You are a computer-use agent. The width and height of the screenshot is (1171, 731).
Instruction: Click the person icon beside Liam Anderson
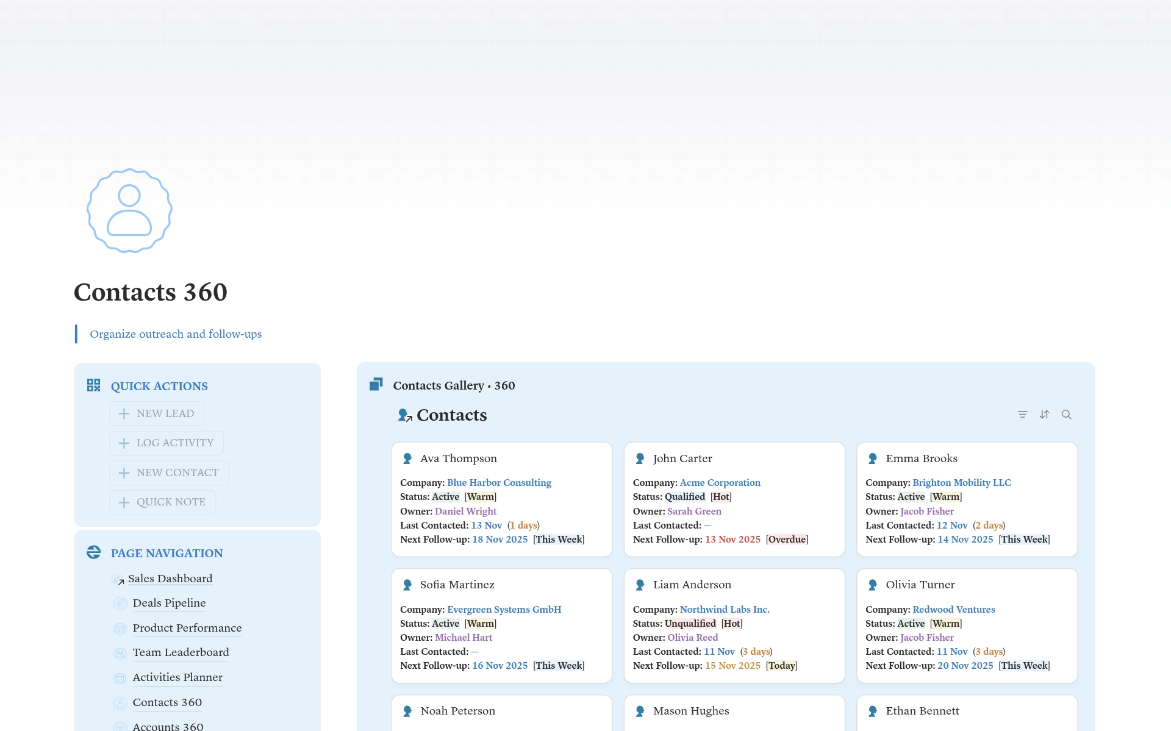pos(640,585)
